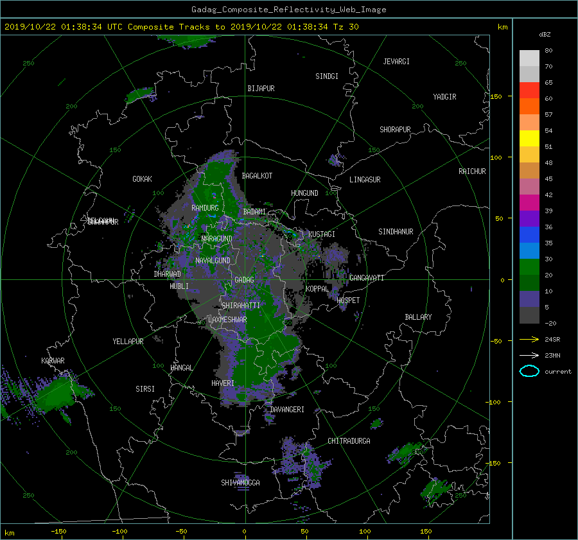
Task: Click the SINDHANUR city label
Action: [396, 232]
